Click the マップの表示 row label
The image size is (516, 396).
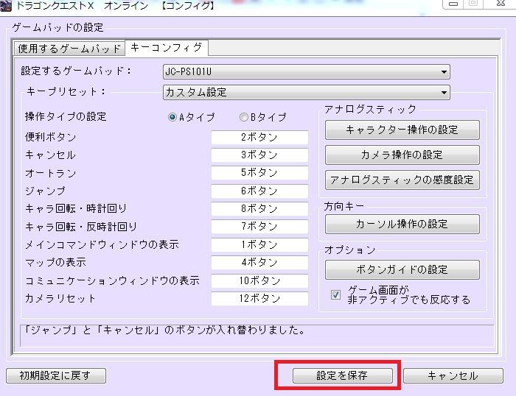pos(55,262)
